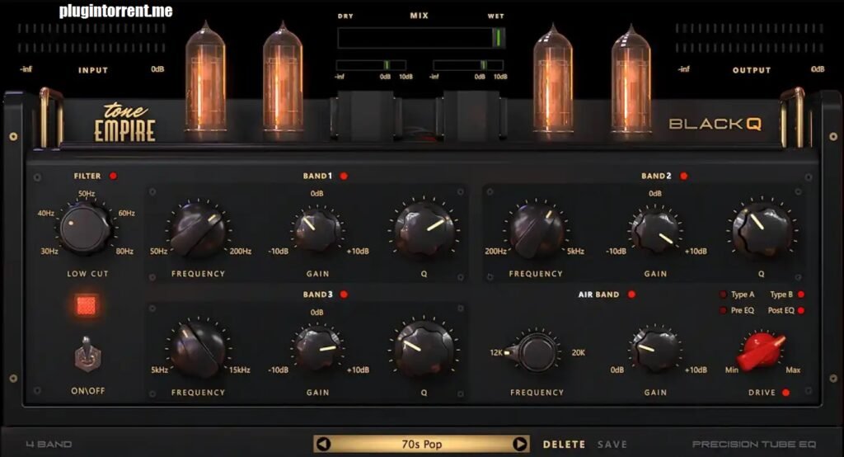Click the left input trim slider under Mix
The image size is (844, 457).
(x=371, y=65)
